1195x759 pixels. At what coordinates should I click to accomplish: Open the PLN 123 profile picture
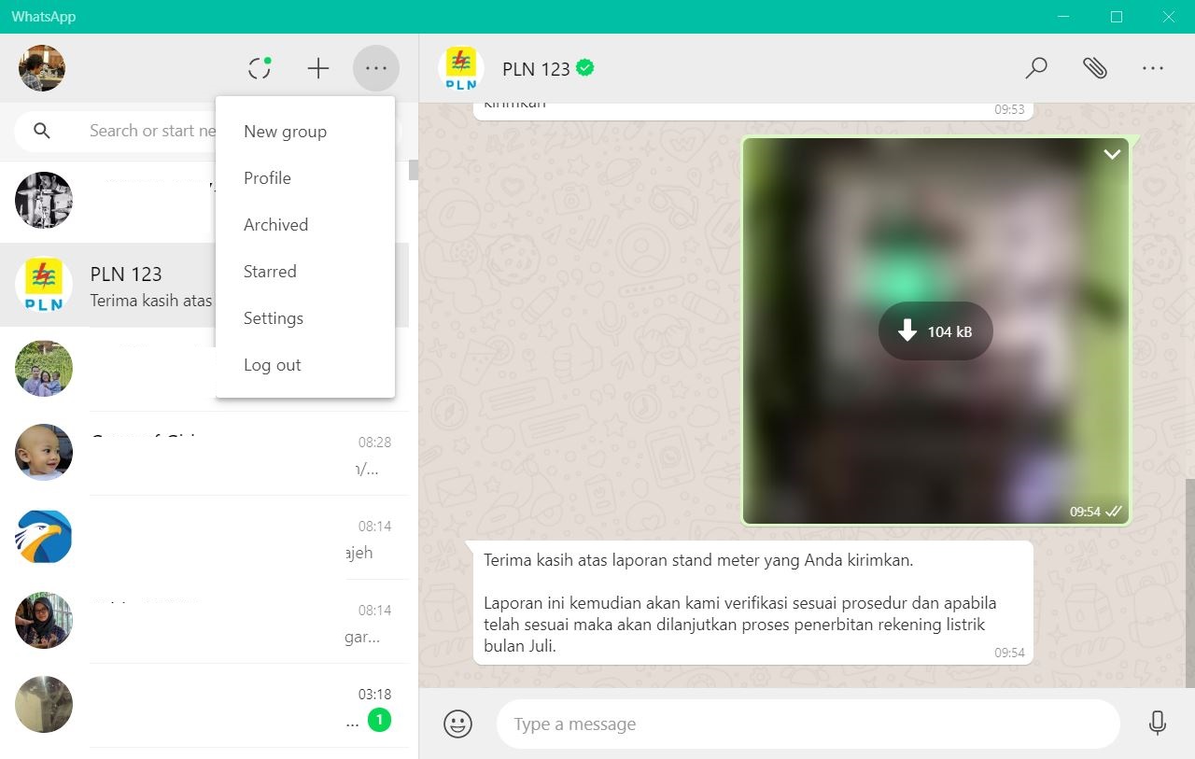pos(459,66)
